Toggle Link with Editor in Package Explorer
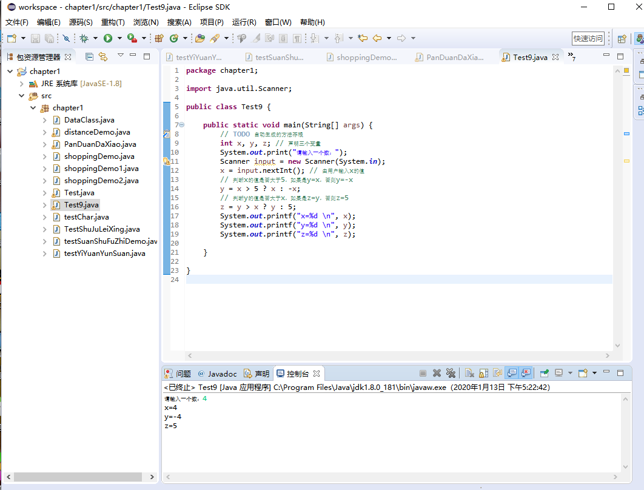The height and width of the screenshot is (490, 644). pos(103,56)
